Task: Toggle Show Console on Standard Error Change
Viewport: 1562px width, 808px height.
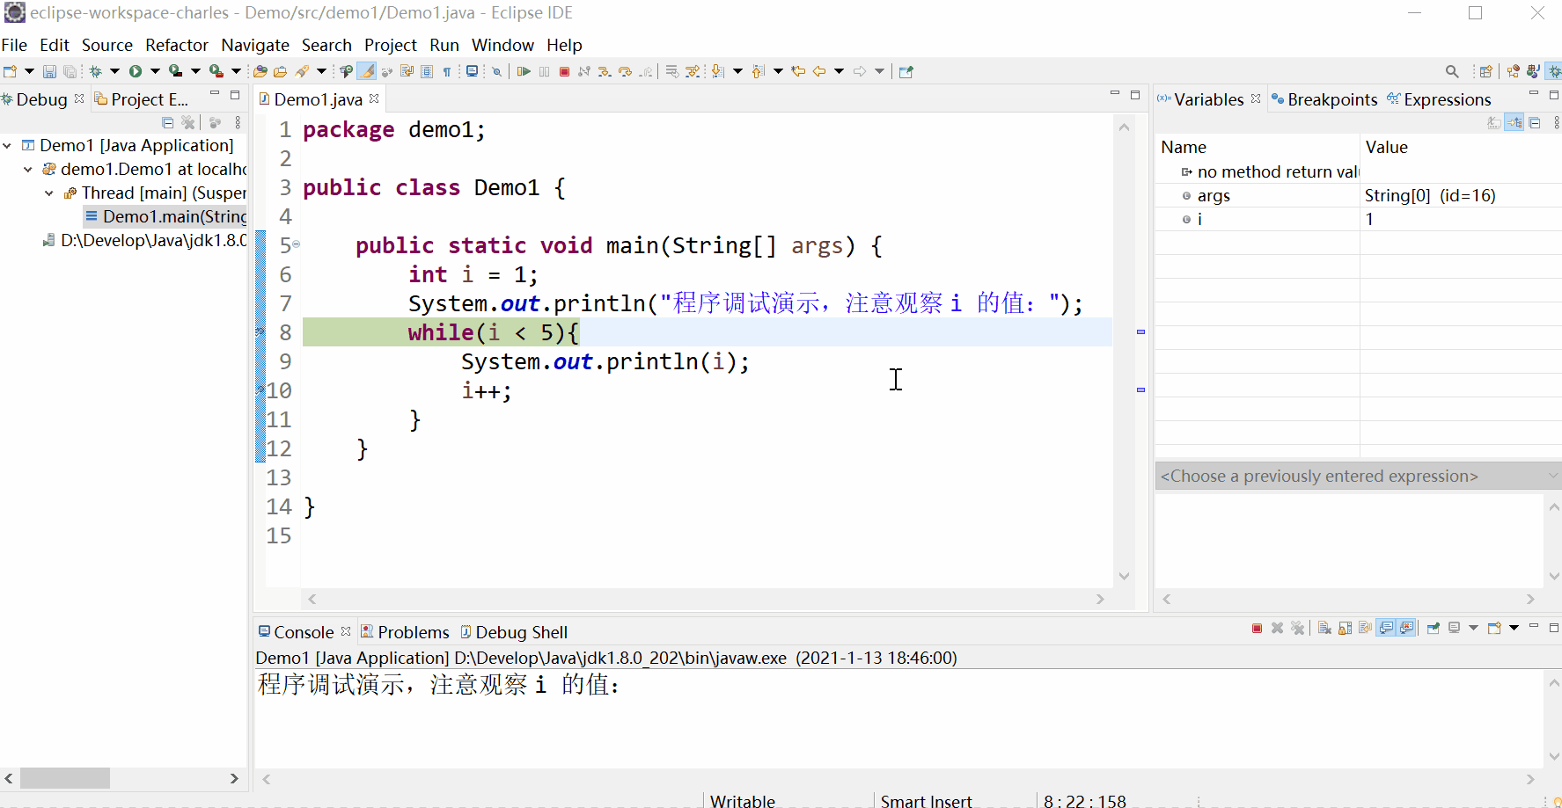Action: (x=1406, y=628)
